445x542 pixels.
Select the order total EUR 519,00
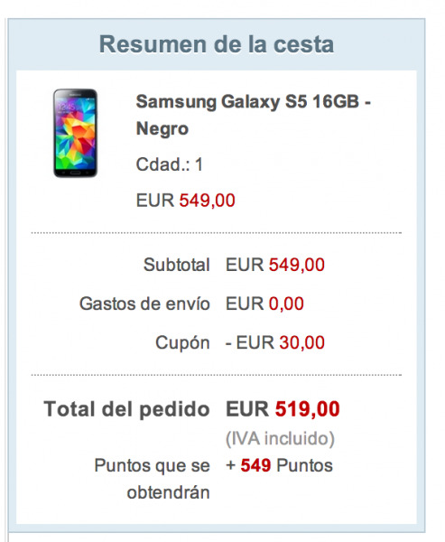(283, 409)
